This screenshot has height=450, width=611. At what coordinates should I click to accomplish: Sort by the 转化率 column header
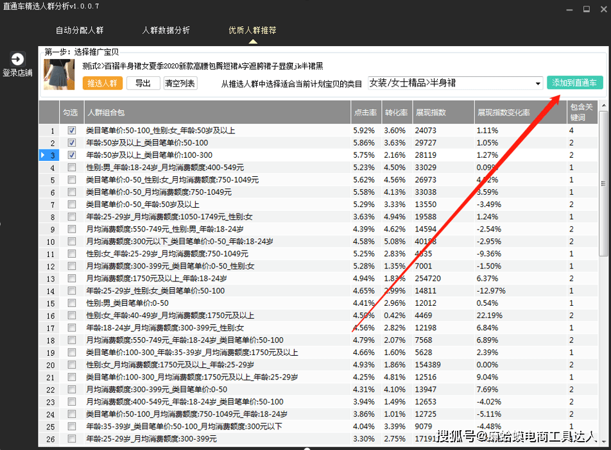point(397,113)
